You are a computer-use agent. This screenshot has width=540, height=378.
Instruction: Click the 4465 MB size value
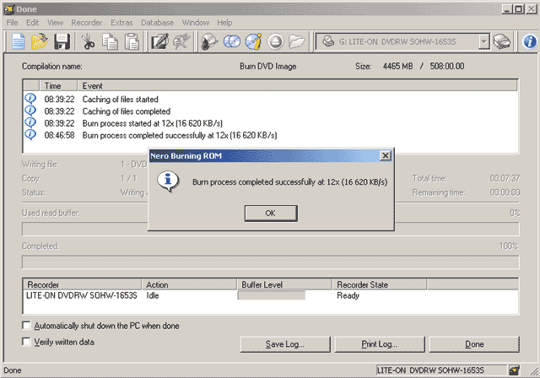(x=397, y=66)
